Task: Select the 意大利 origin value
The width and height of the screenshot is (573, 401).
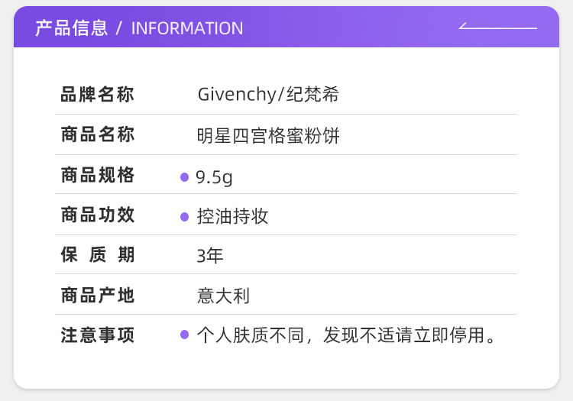Action: click(223, 296)
